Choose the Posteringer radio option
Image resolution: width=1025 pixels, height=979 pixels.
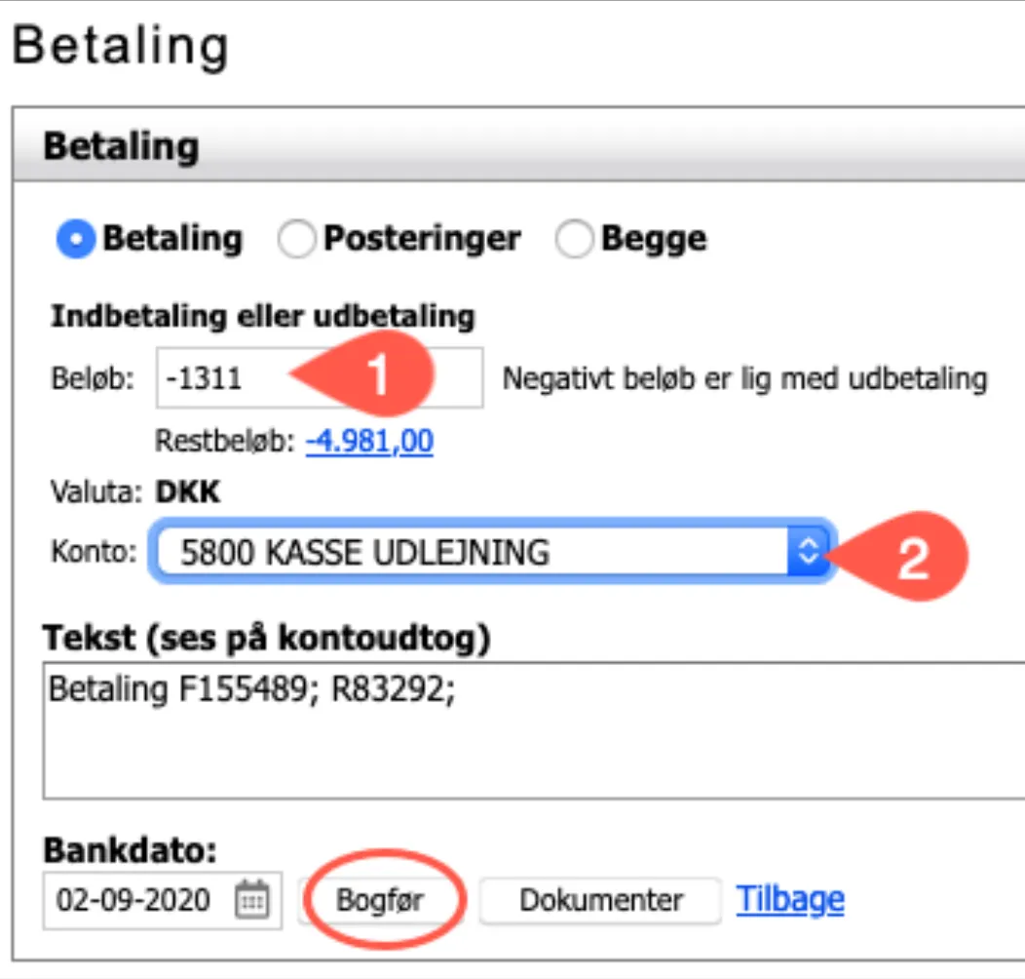point(295,240)
